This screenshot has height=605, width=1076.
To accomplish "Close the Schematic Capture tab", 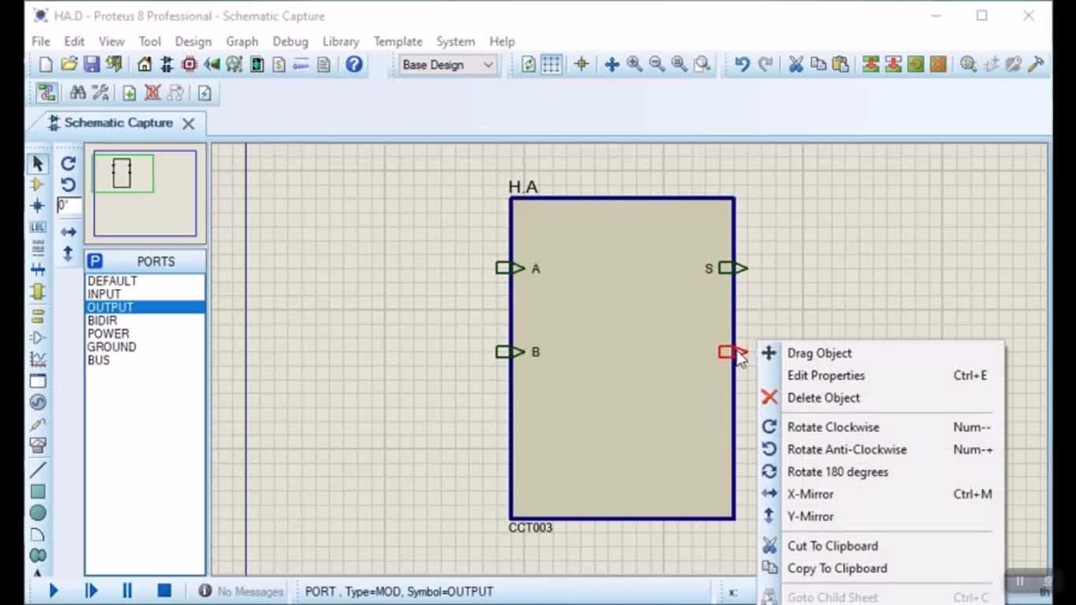I will pos(188,124).
